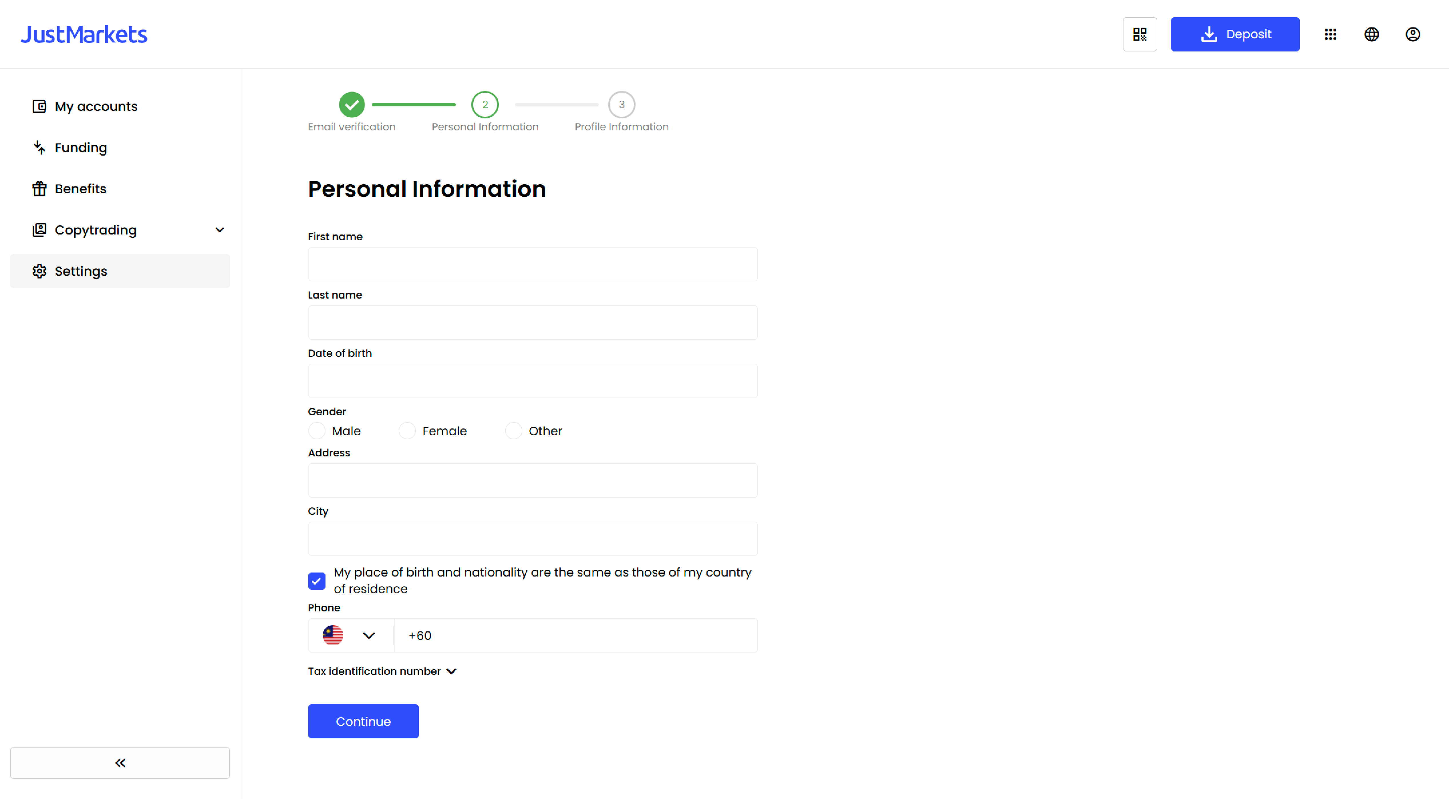
Task: Select the Other gender option
Action: coord(513,431)
